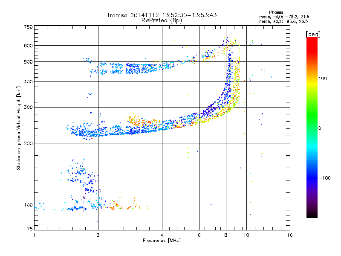The image size is (341, 256).
Task: Click the '200' y-axis tick label
Action: (28, 143)
